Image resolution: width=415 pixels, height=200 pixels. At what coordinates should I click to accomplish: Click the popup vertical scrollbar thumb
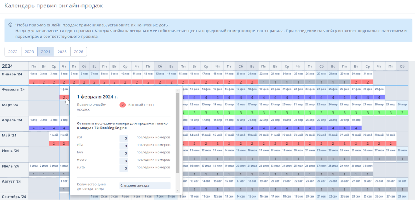coord(178,133)
